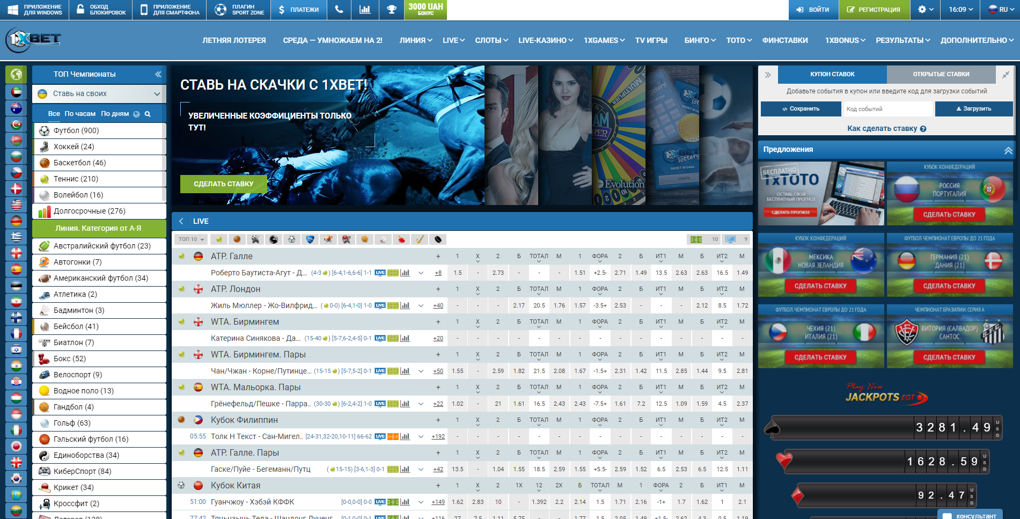1020x519 pixels.
Task: Collapse the Предложения panel
Action: coord(1008,150)
